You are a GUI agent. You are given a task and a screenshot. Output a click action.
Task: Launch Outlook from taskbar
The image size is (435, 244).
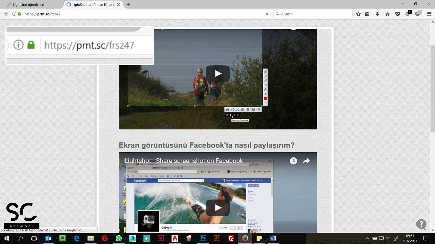pos(48,238)
